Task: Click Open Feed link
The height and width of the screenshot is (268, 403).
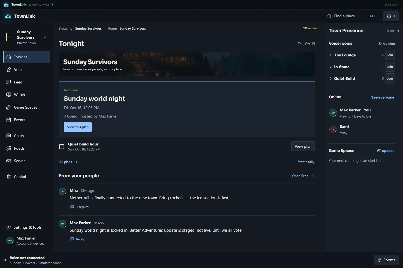Action: point(303,176)
